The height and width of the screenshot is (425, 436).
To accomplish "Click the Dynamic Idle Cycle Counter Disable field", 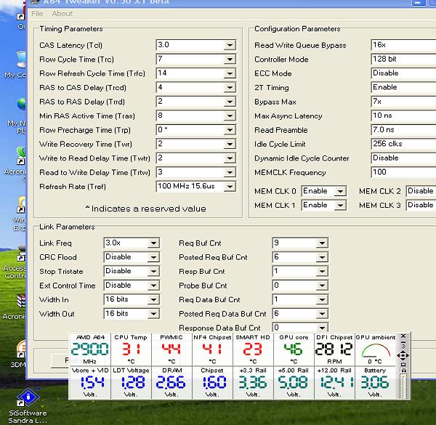I will 403,158.
